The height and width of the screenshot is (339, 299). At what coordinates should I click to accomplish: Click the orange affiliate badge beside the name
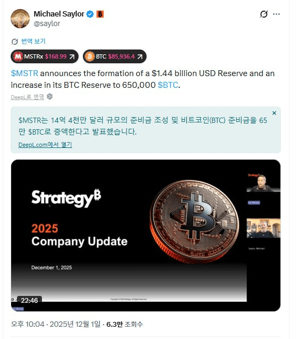[100, 14]
